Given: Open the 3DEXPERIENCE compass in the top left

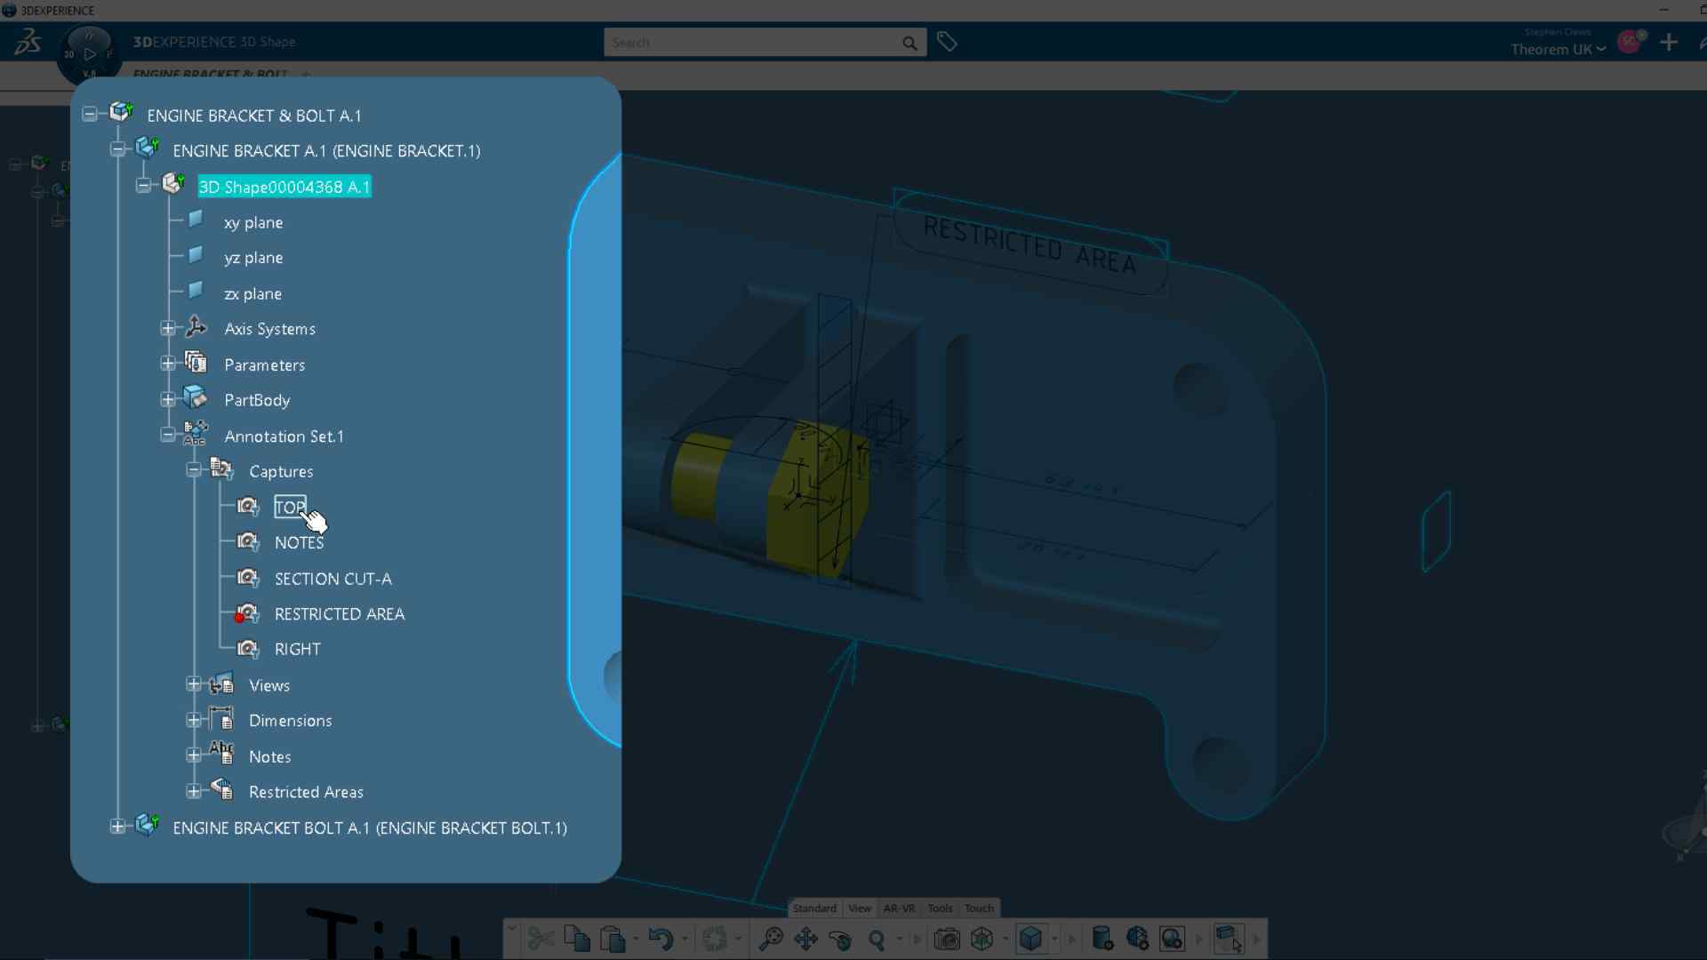Looking at the screenshot, I should click(x=89, y=53).
